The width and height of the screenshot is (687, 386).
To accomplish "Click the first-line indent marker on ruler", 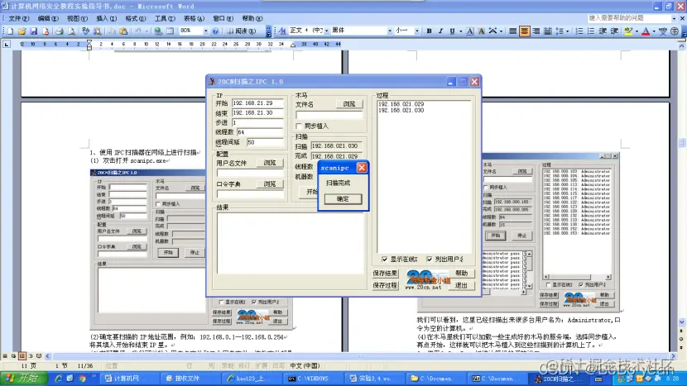I will point(89,41).
